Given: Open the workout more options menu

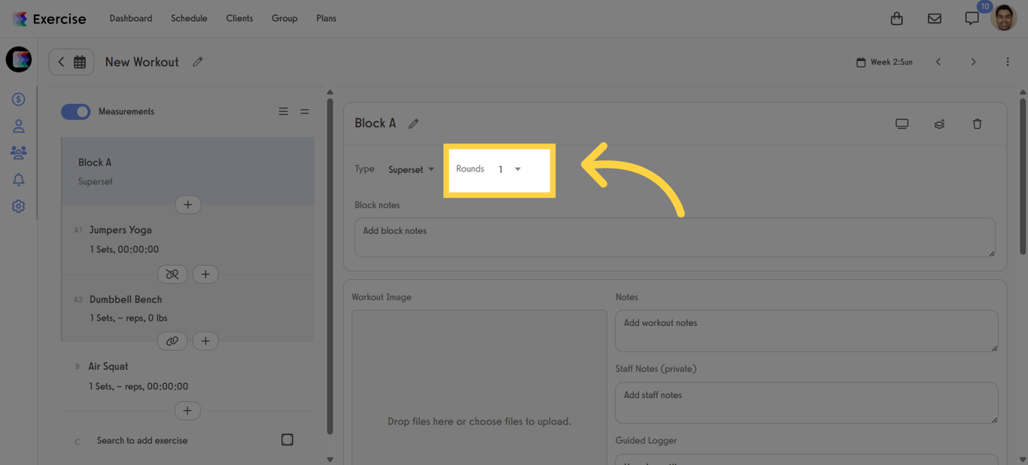Looking at the screenshot, I should 1008,62.
